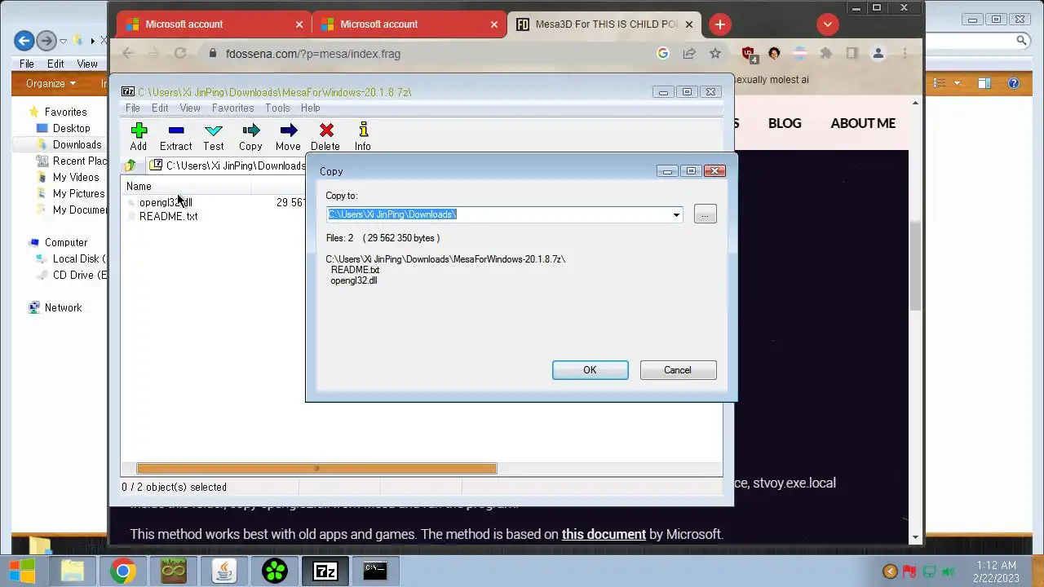Select opengl32.dll in the 7-Zip file list
1044x587 pixels.
[166, 202]
